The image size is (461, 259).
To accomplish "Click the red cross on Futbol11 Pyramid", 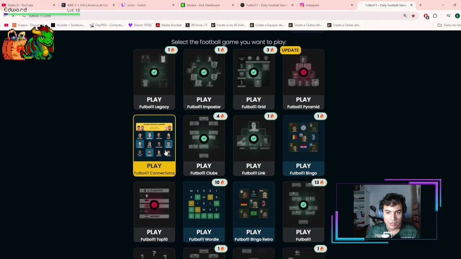I will [x=303, y=72].
